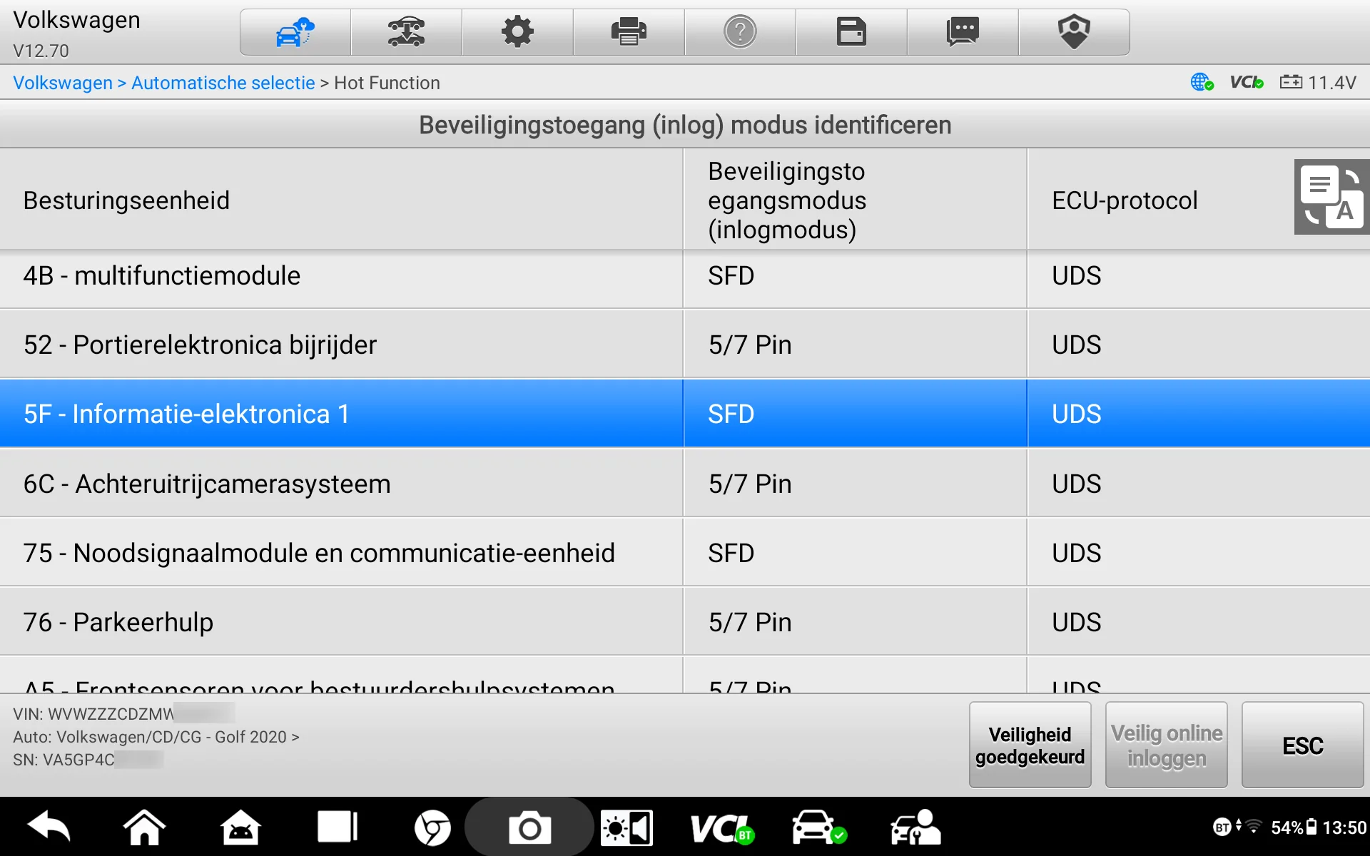
Task: Open the VCI Bluetooth manager
Action: pyautogui.click(x=722, y=828)
